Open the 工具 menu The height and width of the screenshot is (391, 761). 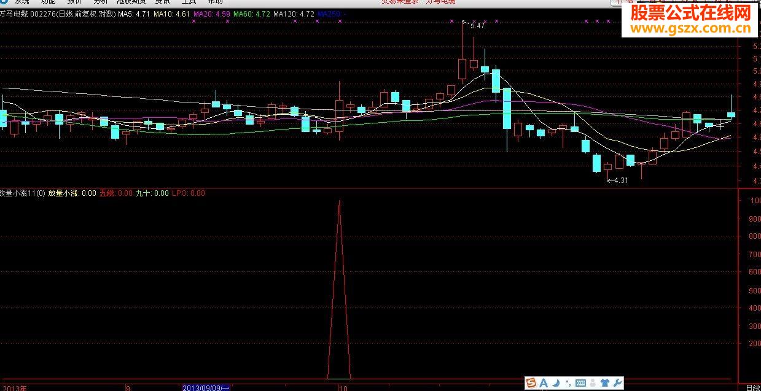pos(189,2)
